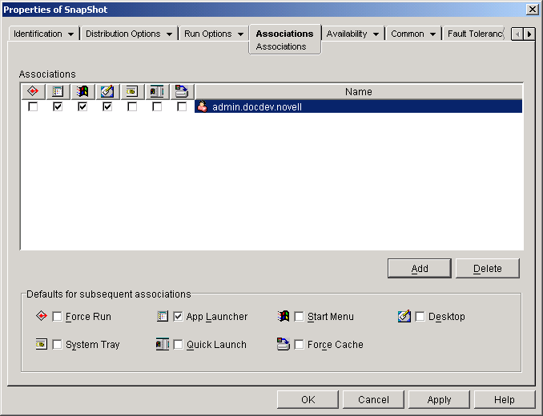The width and height of the screenshot is (543, 416).
Task: Click the Force Run icon in defaults
Action: (x=42, y=316)
